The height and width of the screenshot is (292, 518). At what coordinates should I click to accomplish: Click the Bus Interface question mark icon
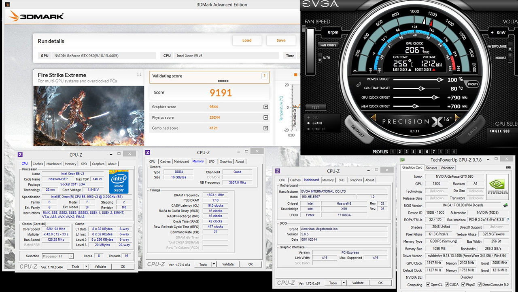pyautogui.click(x=507, y=220)
